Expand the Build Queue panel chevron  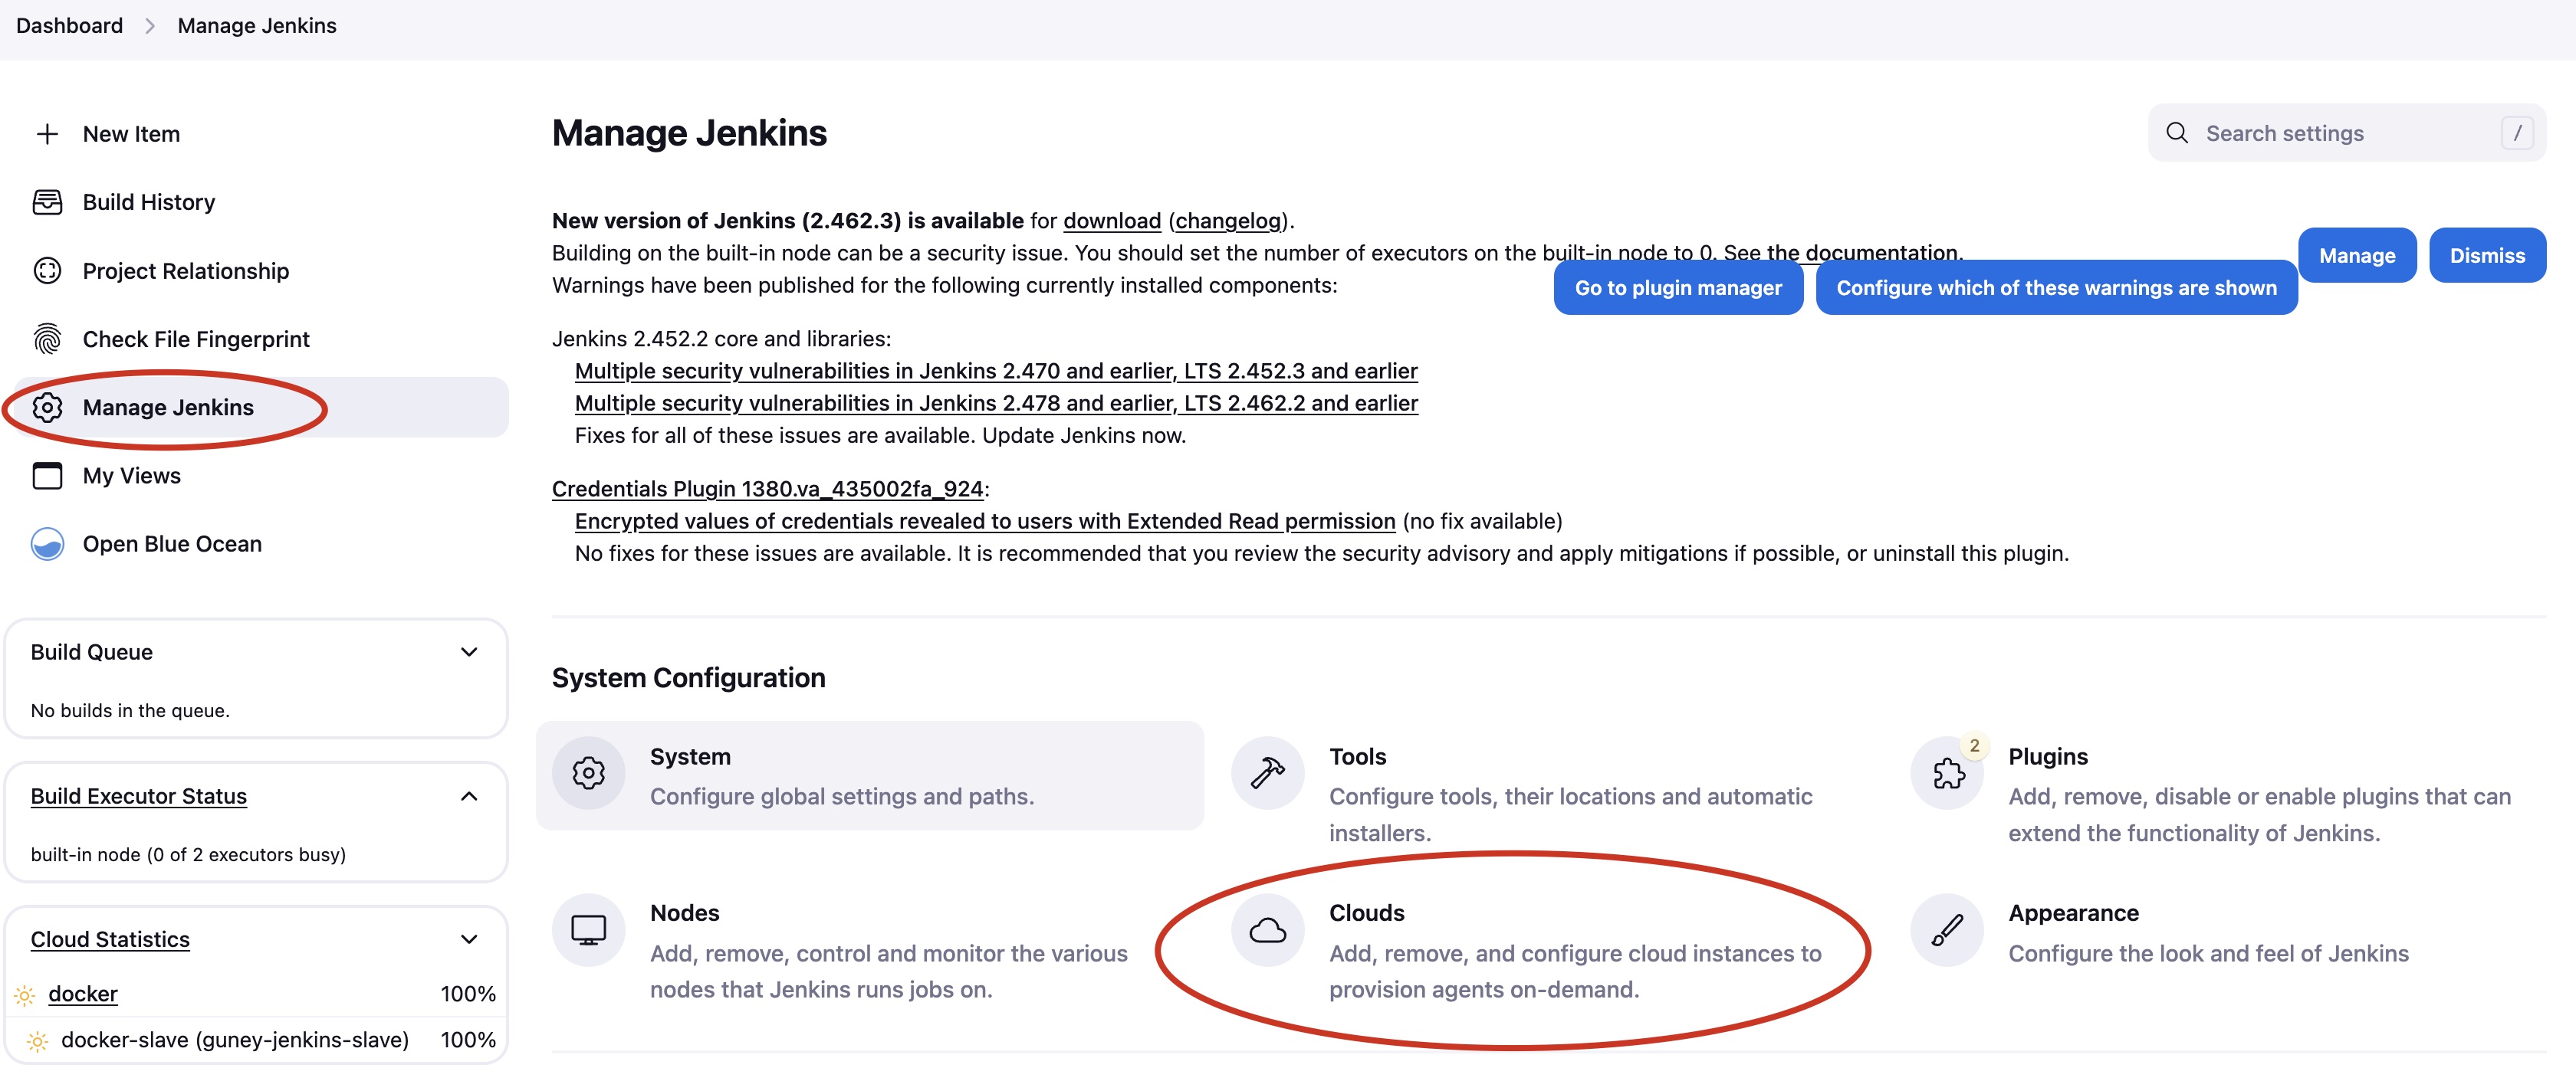[x=468, y=653]
